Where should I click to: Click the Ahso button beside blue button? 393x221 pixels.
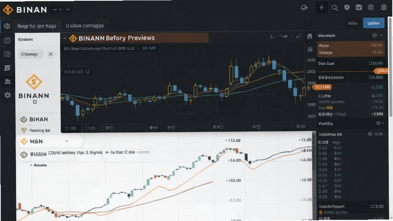click(352, 23)
